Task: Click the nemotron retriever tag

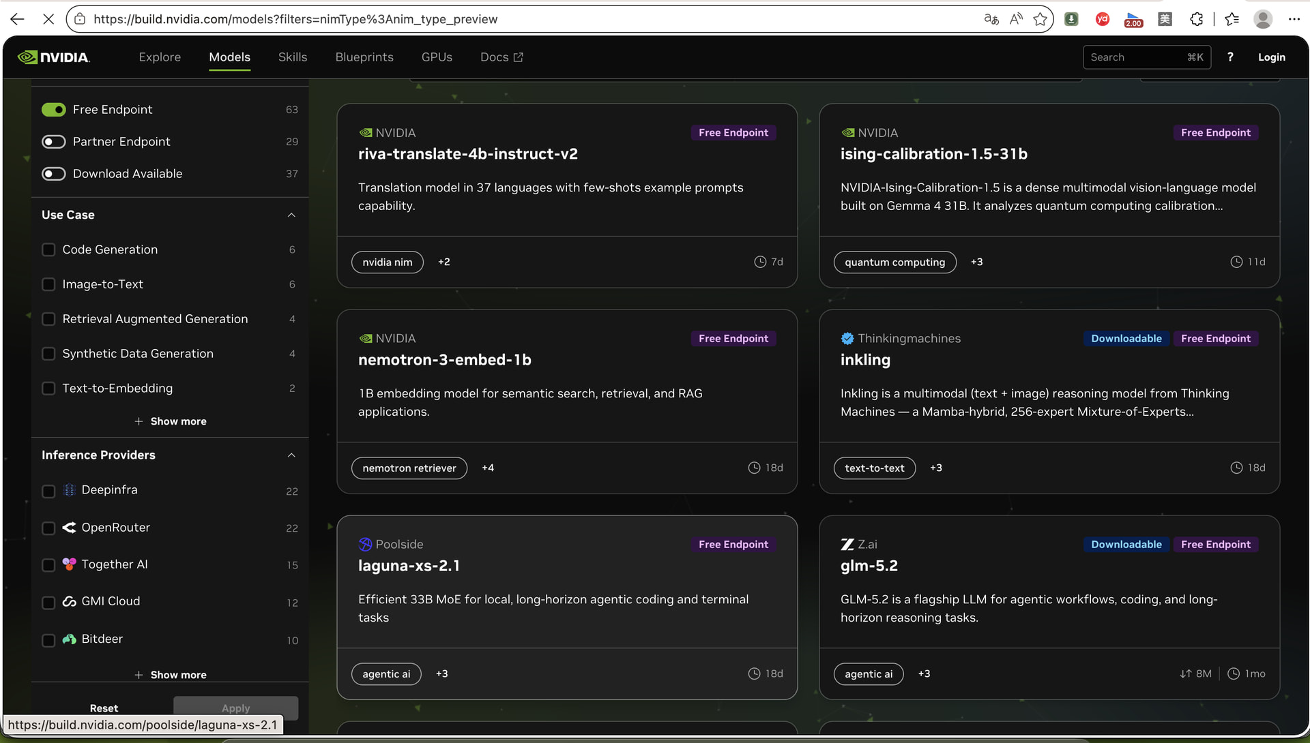Action: 409,468
